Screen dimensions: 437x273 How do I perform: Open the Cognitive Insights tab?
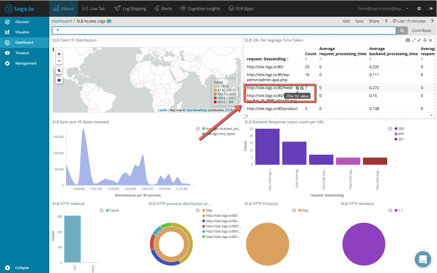pos(200,8)
